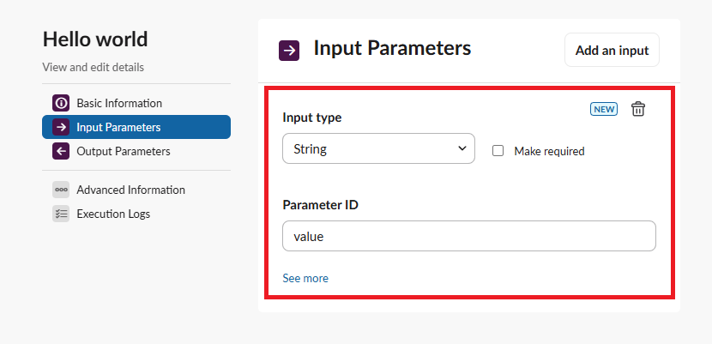This screenshot has height=344, width=712.
Task: Click the Execution Logs checklist icon
Action: (61, 214)
